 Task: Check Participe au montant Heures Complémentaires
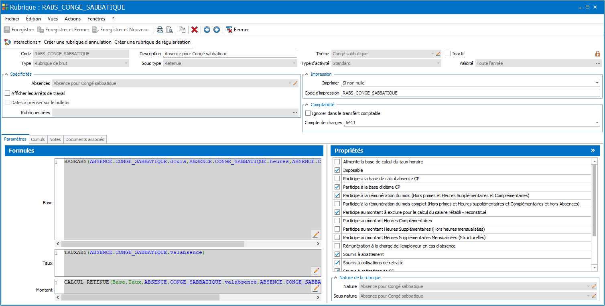coord(337,221)
